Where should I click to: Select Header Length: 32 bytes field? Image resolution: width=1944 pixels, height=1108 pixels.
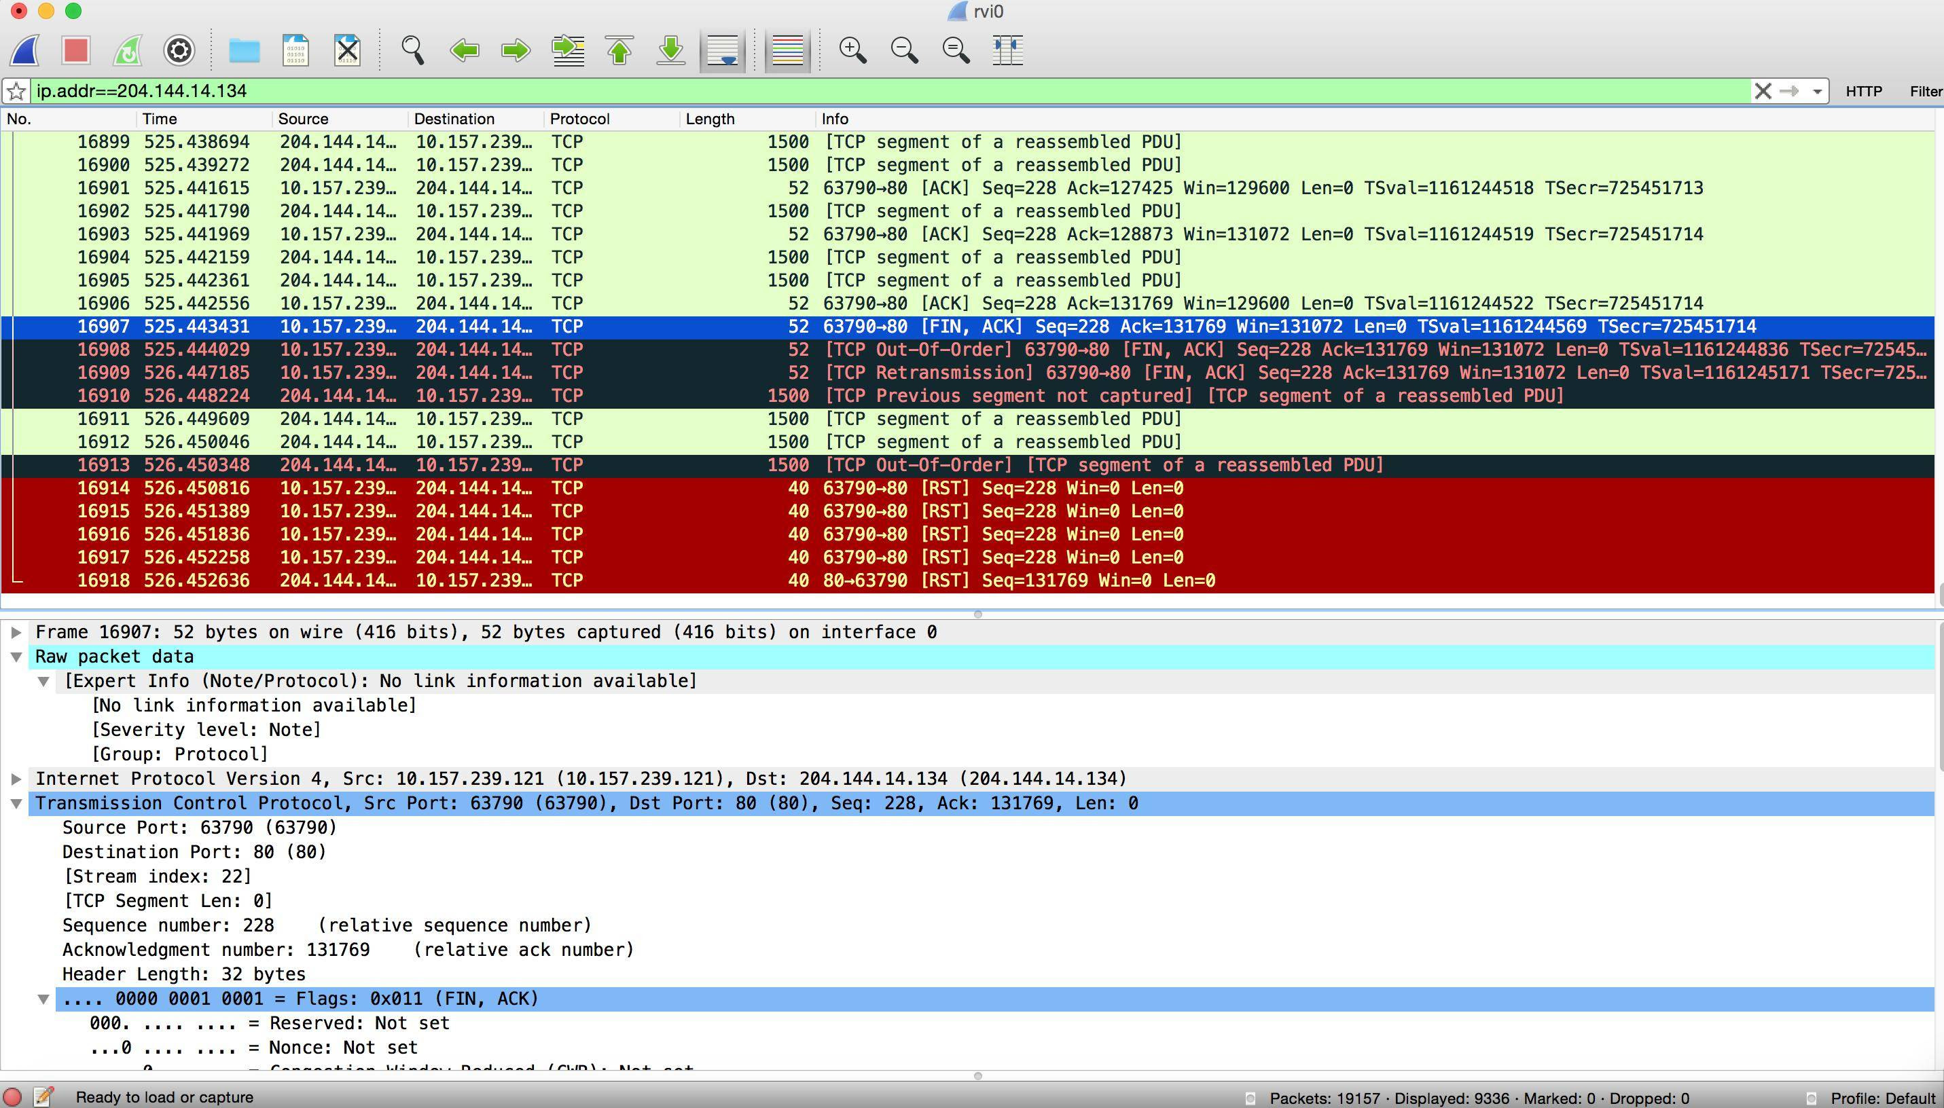tap(183, 974)
